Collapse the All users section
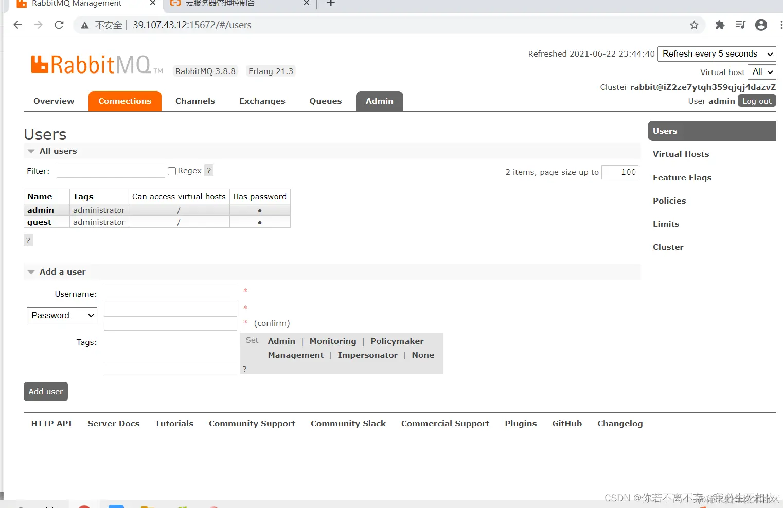783x508 pixels. coord(58,151)
